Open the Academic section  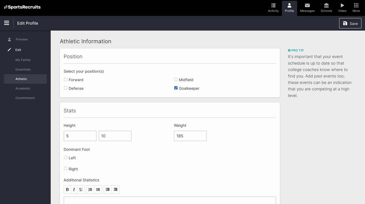point(23,88)
